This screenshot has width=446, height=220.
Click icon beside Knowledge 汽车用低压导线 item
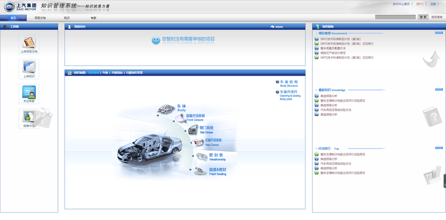point(317,109)
